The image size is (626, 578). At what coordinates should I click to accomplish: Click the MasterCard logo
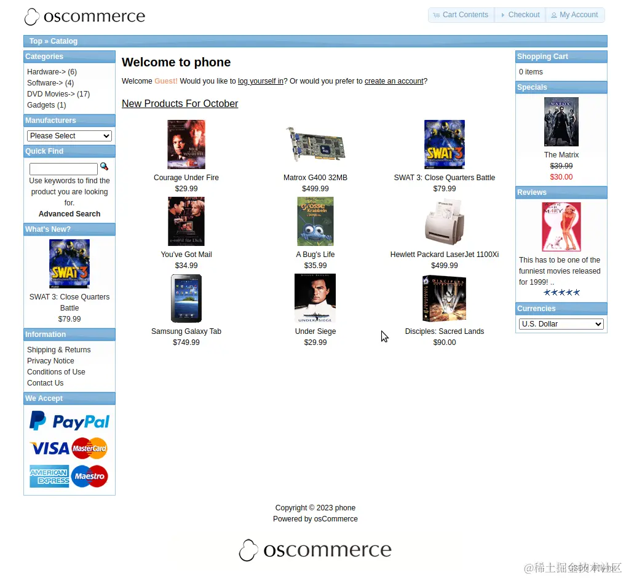89,448
